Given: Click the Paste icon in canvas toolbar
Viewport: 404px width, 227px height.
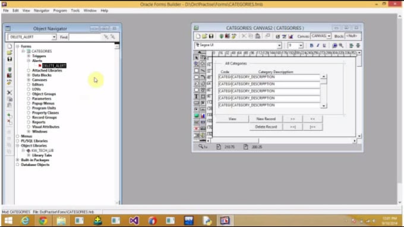Looking at the screenshot, I should [x=257, y=36].
